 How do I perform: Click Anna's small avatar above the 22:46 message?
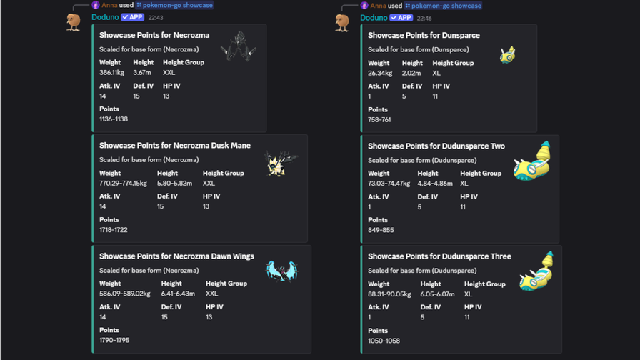click(x=364, y=5)
